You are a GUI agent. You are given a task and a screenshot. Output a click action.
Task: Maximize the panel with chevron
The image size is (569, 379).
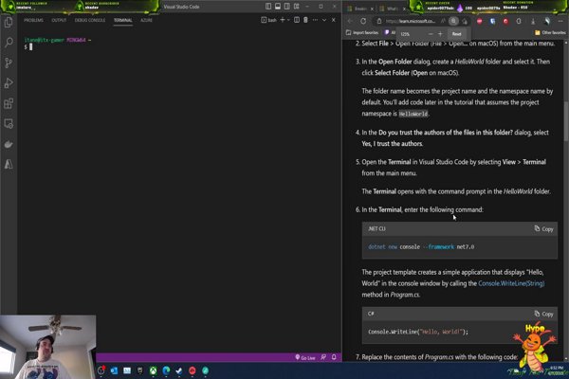[x=324, y=20]
